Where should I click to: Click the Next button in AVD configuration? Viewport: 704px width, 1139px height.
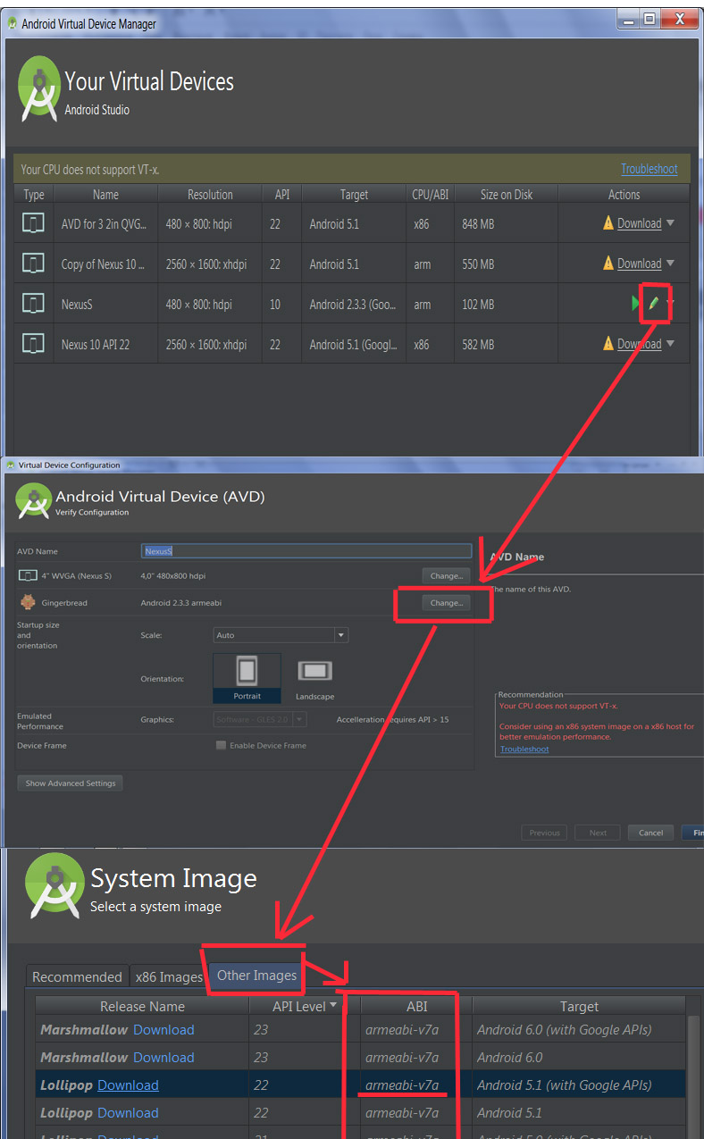click(x=598, y=833)
